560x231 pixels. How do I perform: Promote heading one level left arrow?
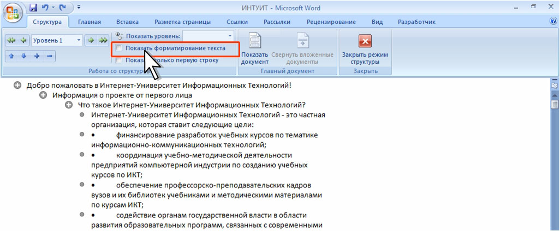(23, 41)
